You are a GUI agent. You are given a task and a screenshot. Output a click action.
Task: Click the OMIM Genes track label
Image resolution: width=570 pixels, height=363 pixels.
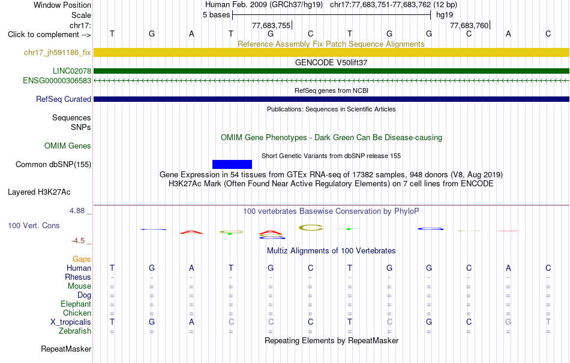[x=68, y=146]
